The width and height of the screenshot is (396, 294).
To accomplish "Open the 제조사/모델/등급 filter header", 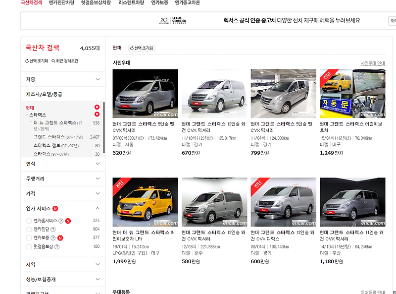I will tap(63, 94).
